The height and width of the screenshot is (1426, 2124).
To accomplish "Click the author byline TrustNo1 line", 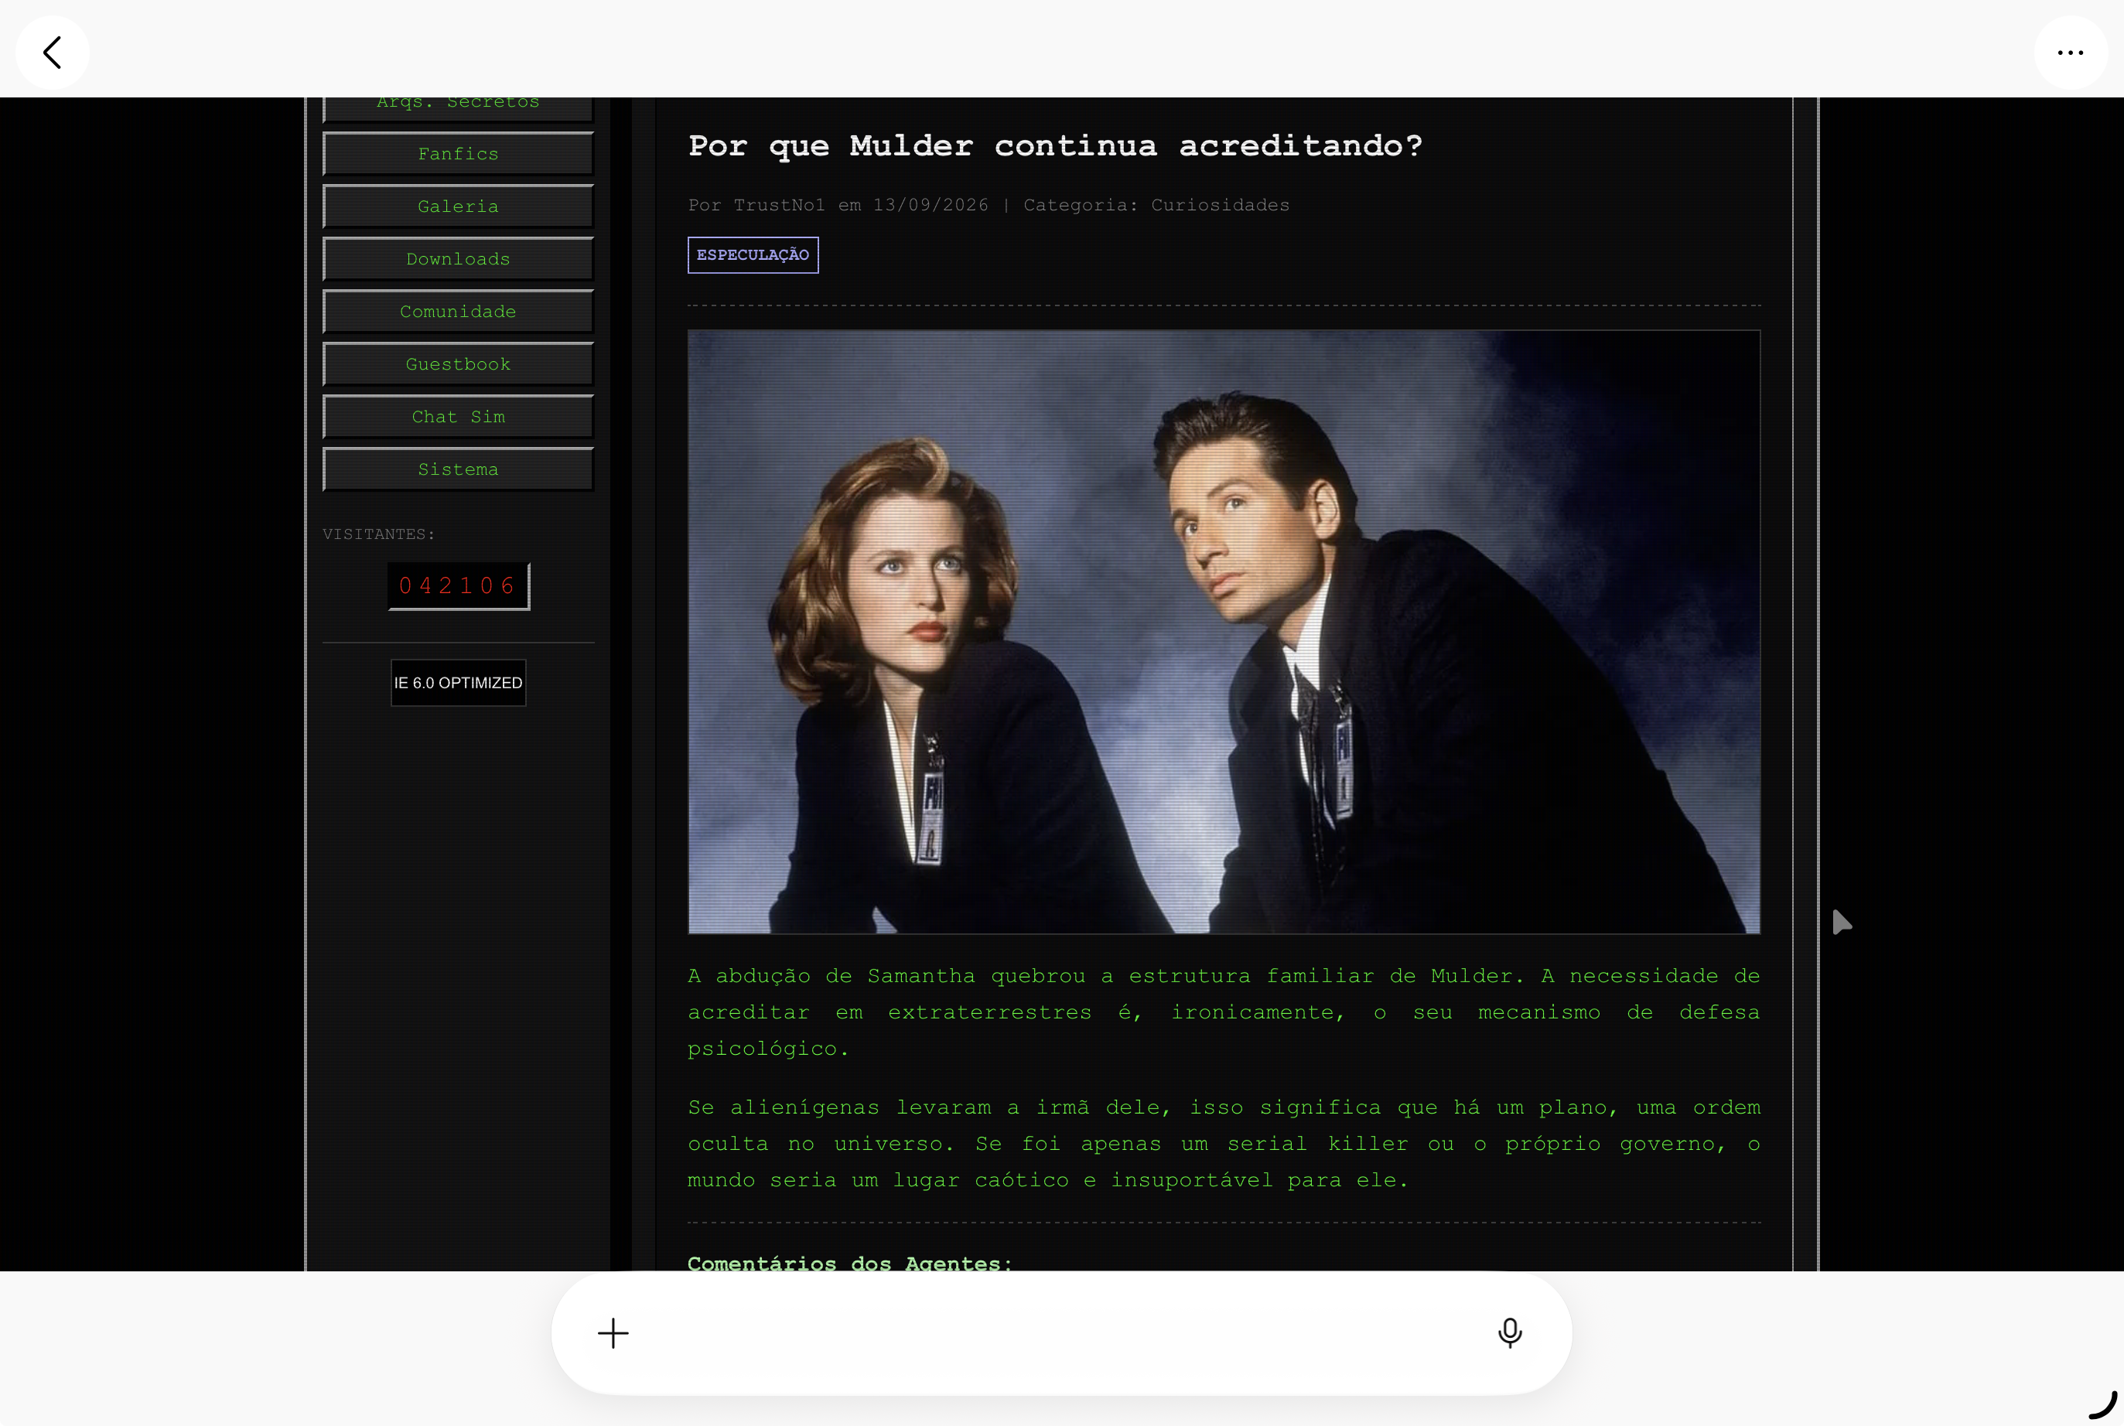I will coord(989,206).
